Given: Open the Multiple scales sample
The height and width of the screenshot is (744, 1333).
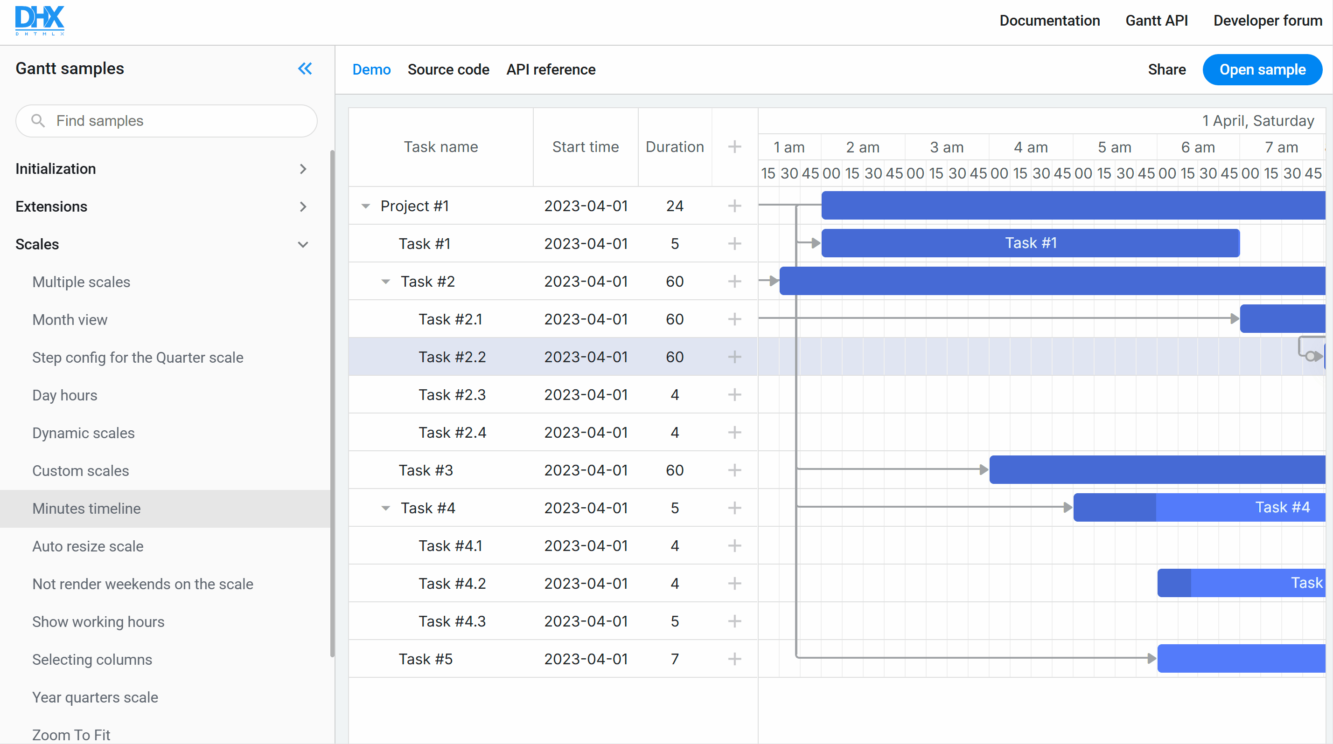Looking at the screenshot, I should tap(81, 282).
